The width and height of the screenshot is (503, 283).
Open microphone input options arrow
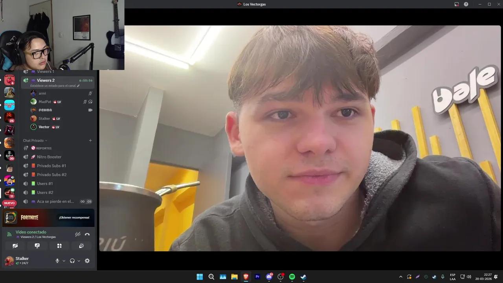point(64,261)
